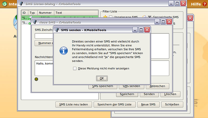Click the yellow status LED in Neue SMS window
Image resolution: width=208 pixels, height=118 pixels.
click(x=36, y=79)
